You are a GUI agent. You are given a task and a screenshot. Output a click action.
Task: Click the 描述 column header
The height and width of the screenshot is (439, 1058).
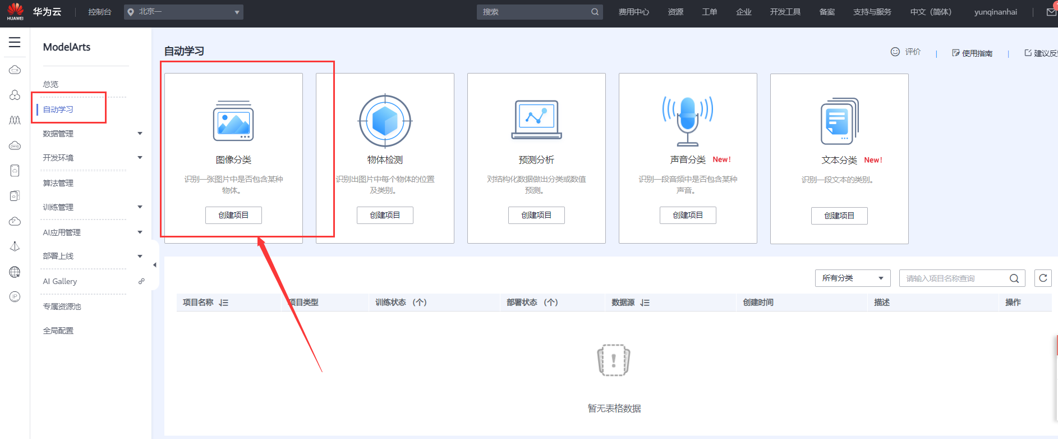tap(882, 303)
